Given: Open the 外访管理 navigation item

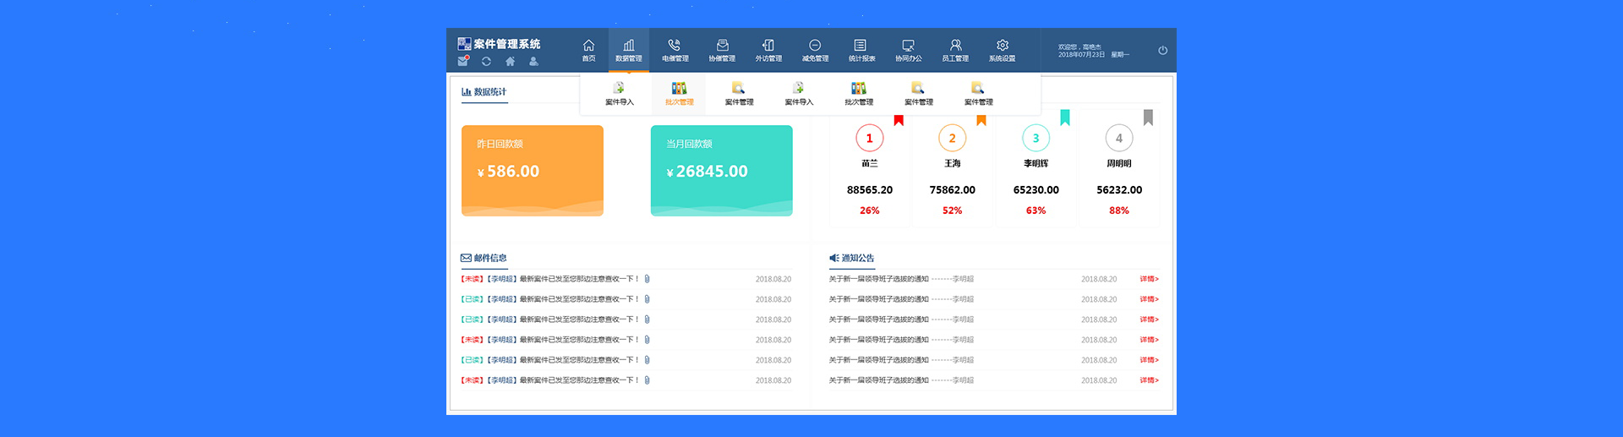Looking at the screenshot, I should 768,51.
